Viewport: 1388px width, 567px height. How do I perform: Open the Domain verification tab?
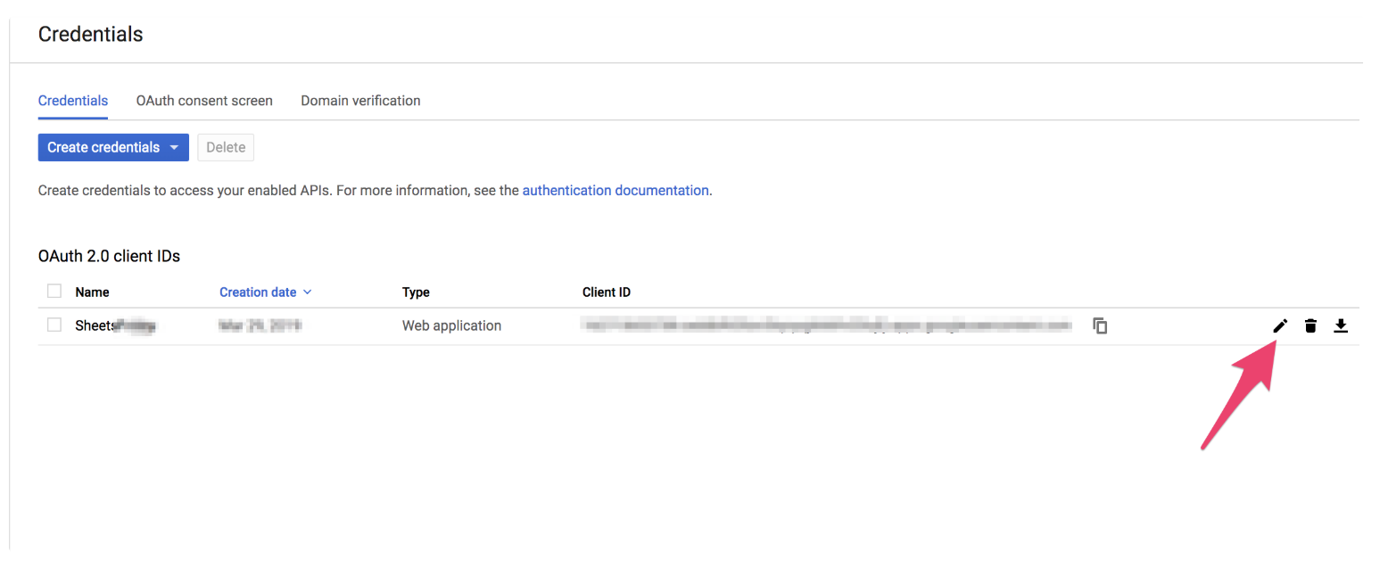360,101
